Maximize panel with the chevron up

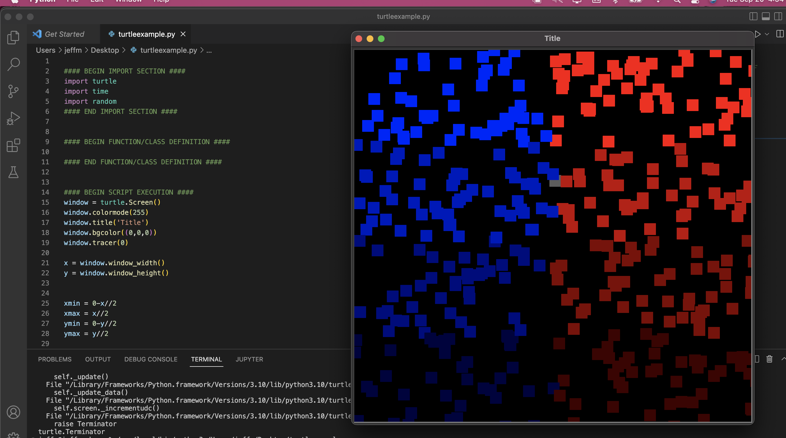click(783, 359)
